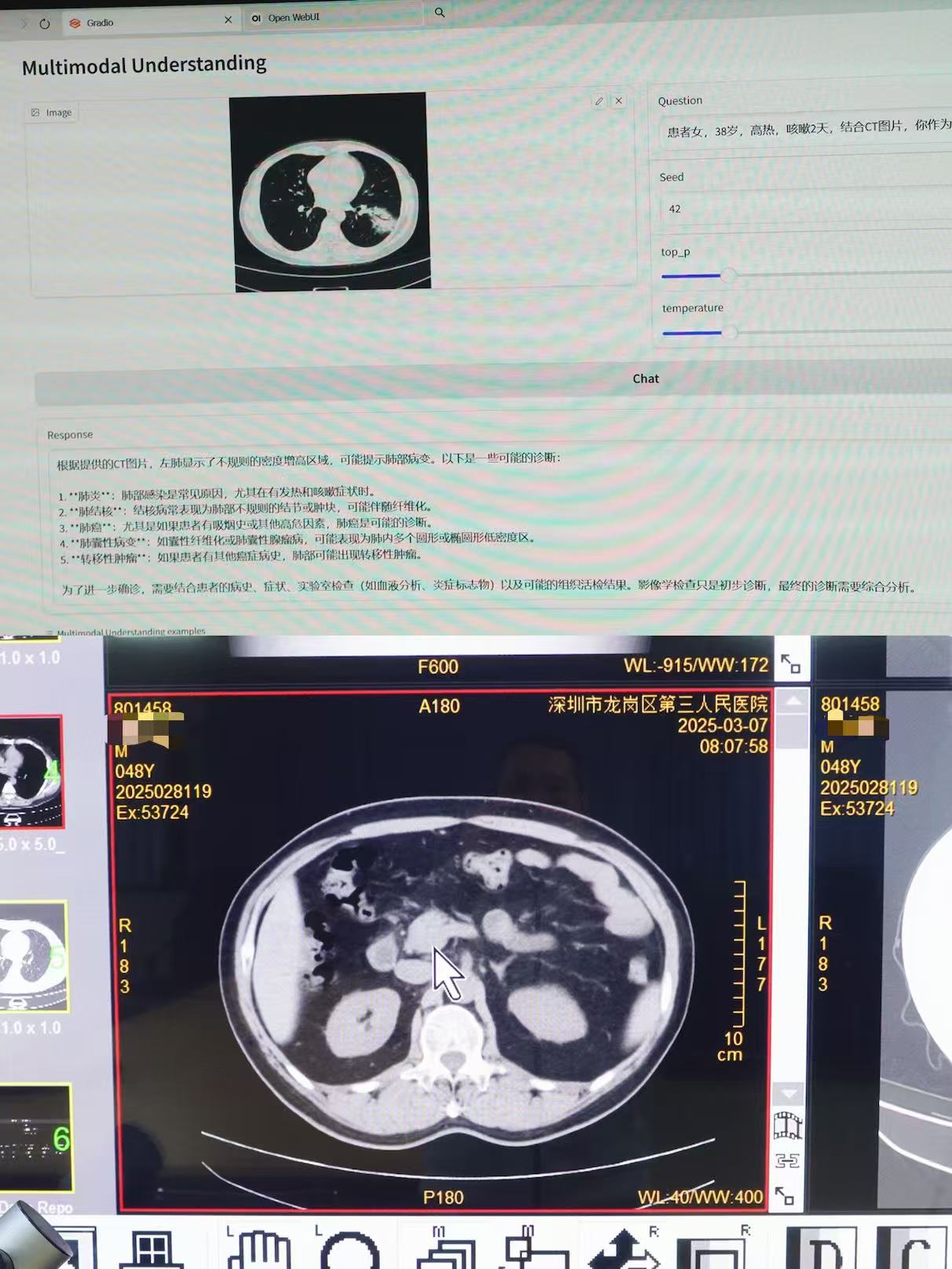The height and width of the screenshot is (1269, 952).
Task: Click the window-grid layout icon in the bottom toolbar
Action: click(152, 1249)
